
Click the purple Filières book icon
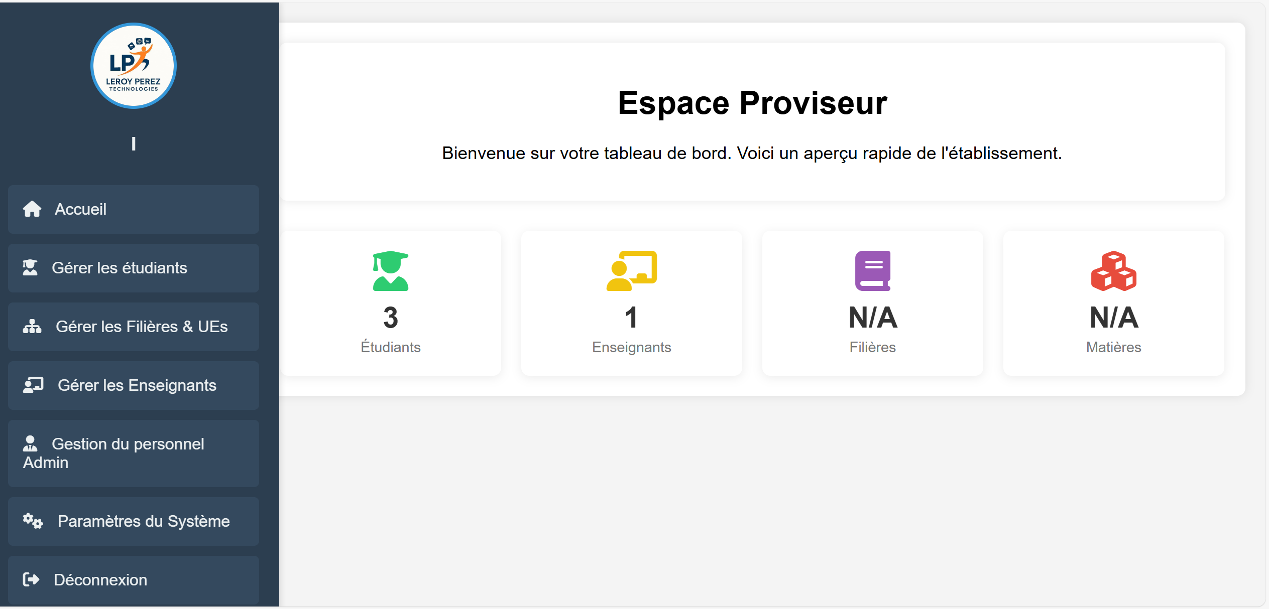click(x=872, y=271)
